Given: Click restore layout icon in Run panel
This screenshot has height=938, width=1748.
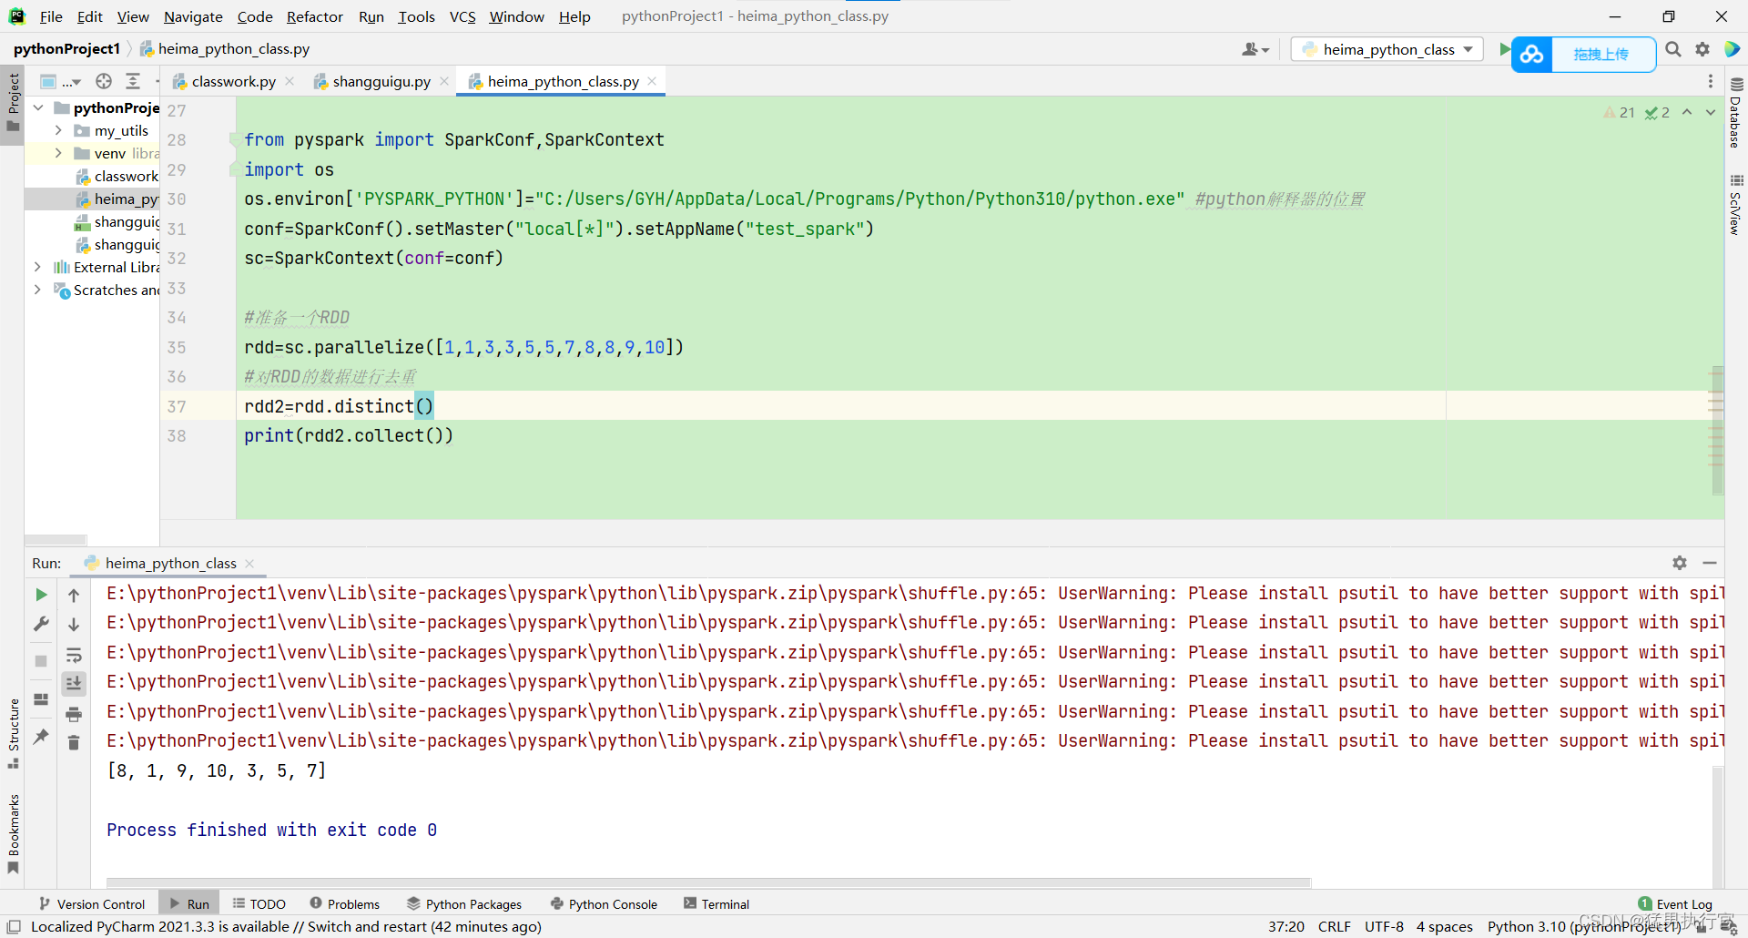Looking at the screenshot, I should [41, 699].
